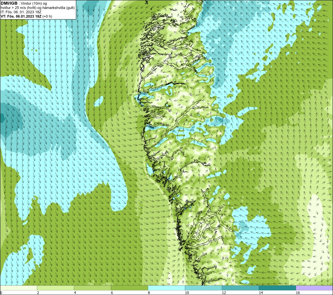Click the 12–14 m/s teal swatch

pyautogui.click(x=240, y=288)
